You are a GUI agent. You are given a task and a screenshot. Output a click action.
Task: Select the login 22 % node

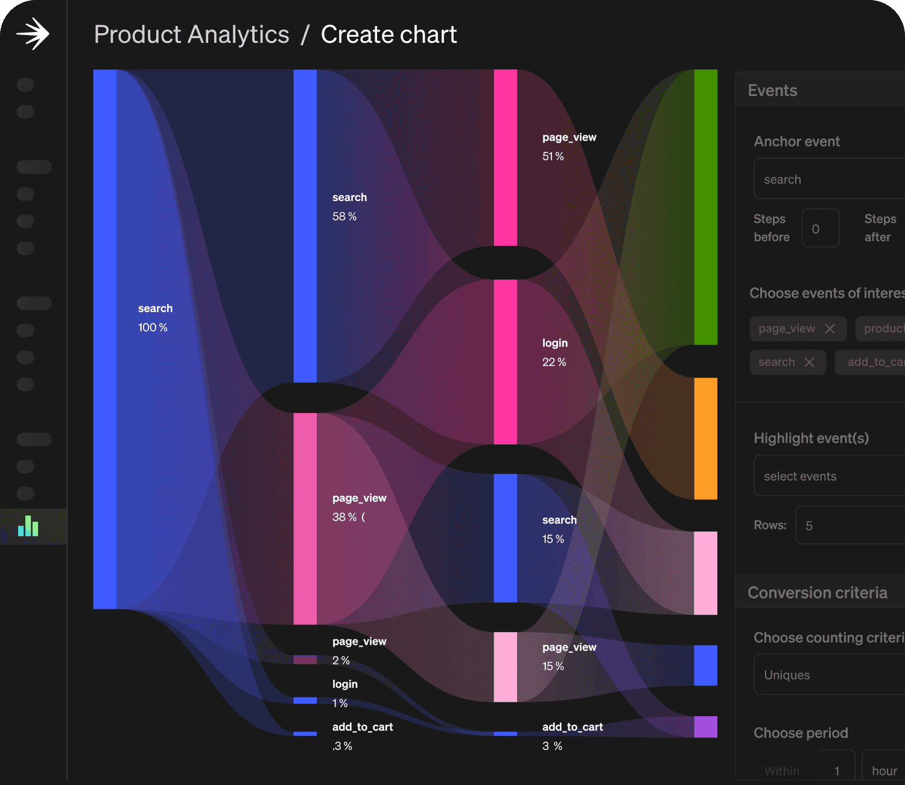tap(506, 362)
